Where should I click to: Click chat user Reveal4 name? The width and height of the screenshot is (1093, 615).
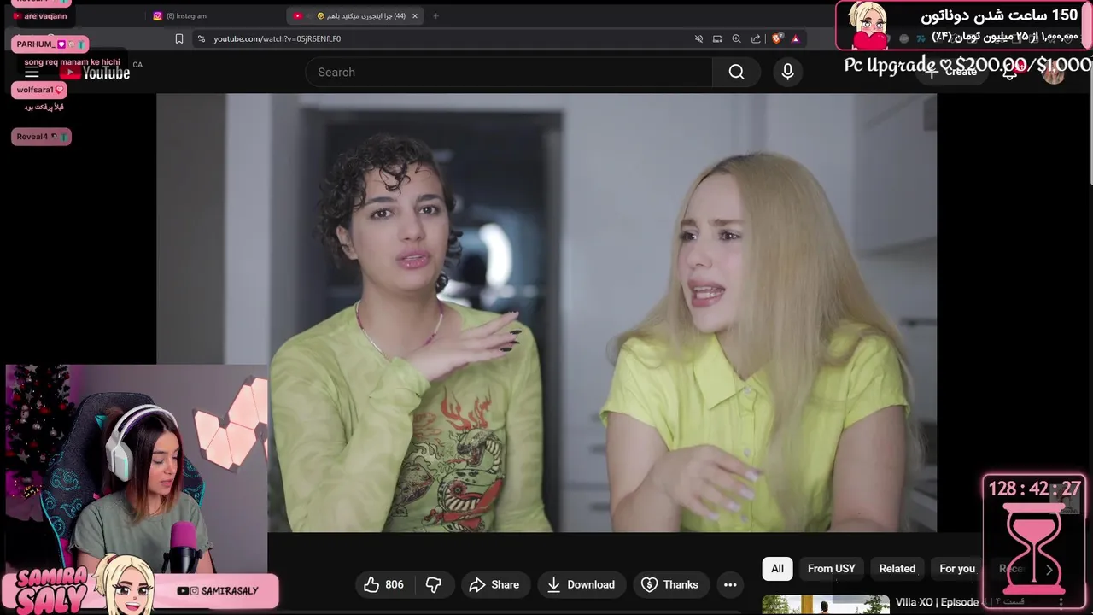click(x=32, y=137)
